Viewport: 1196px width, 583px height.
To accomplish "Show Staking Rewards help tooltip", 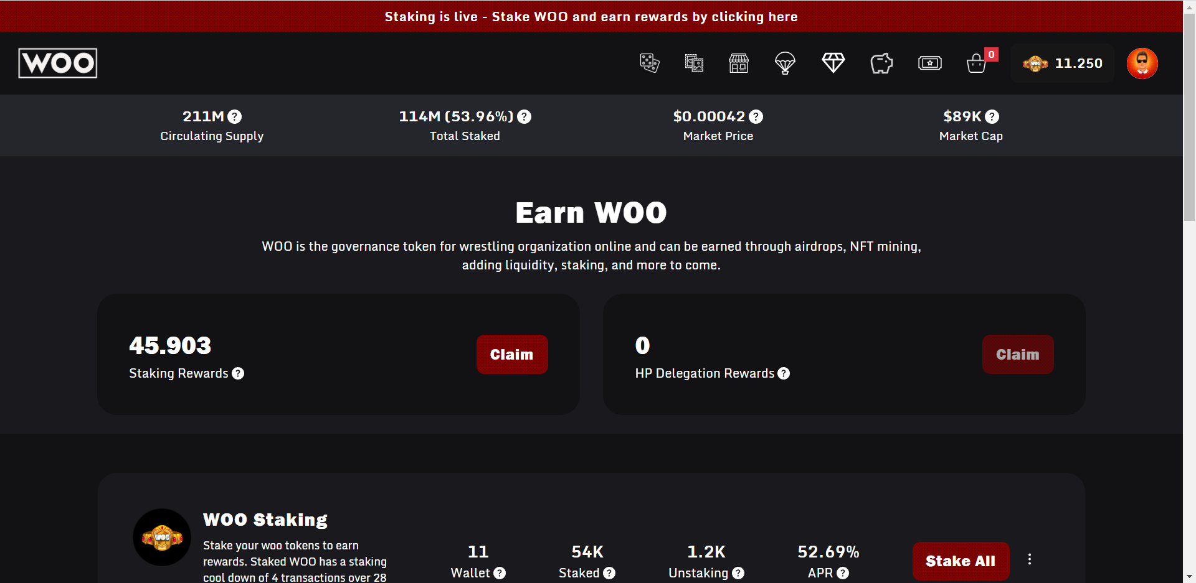I will (x=238, y=373).
